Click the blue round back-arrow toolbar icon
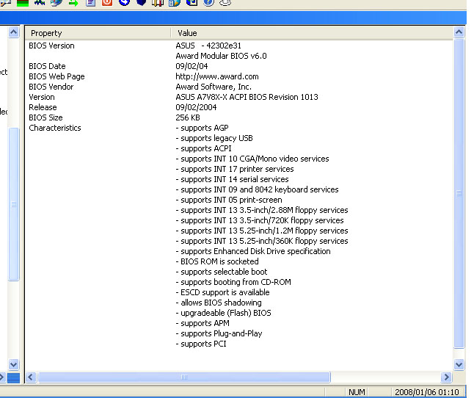Viewport: 474px width, 398px height. [x=124, y=3]
